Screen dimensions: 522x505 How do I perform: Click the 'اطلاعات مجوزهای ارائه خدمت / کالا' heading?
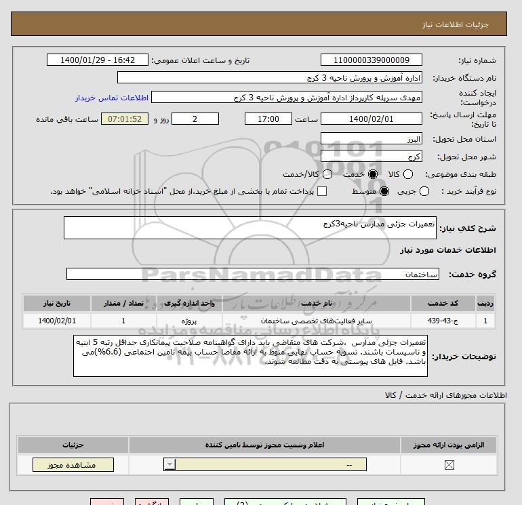click(x=446, y=395)
